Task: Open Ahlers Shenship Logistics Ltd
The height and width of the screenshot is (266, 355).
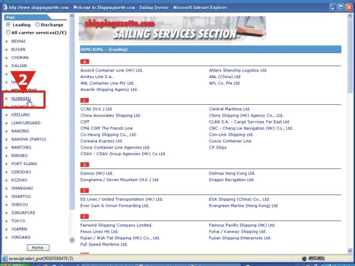Action: 237,70
